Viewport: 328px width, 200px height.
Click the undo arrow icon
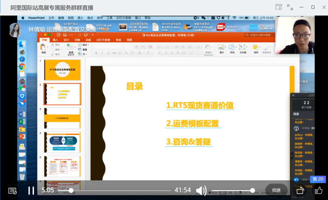[x=71, y=35]
